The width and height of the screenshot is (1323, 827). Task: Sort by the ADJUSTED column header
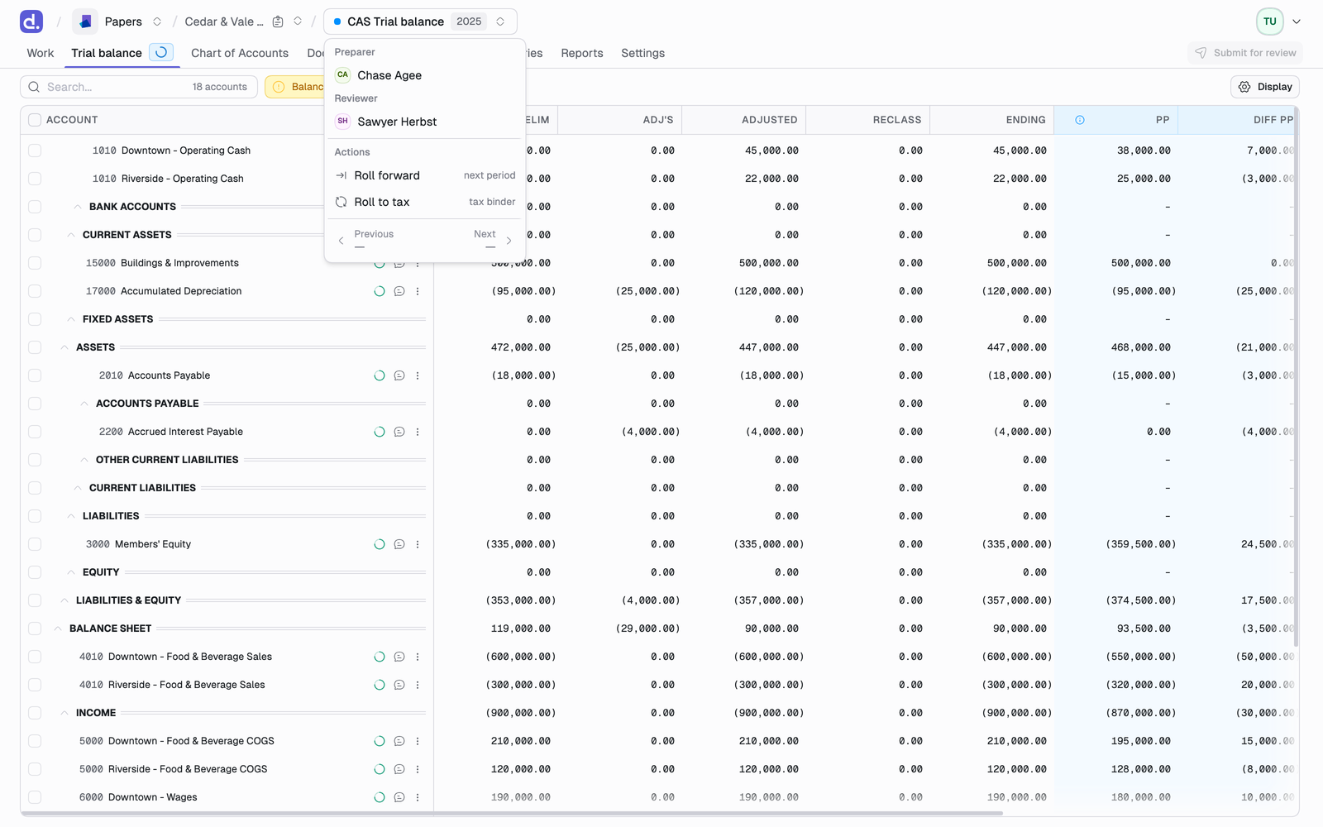(x=769, y=120)
